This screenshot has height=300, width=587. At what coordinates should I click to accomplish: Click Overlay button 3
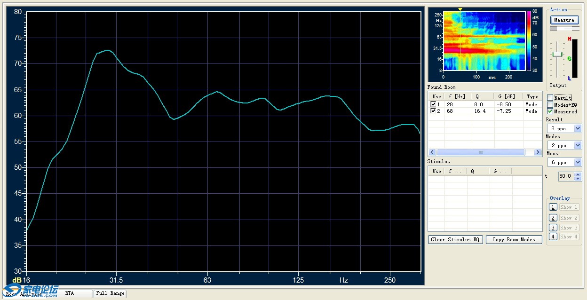(x=553, y=228)
